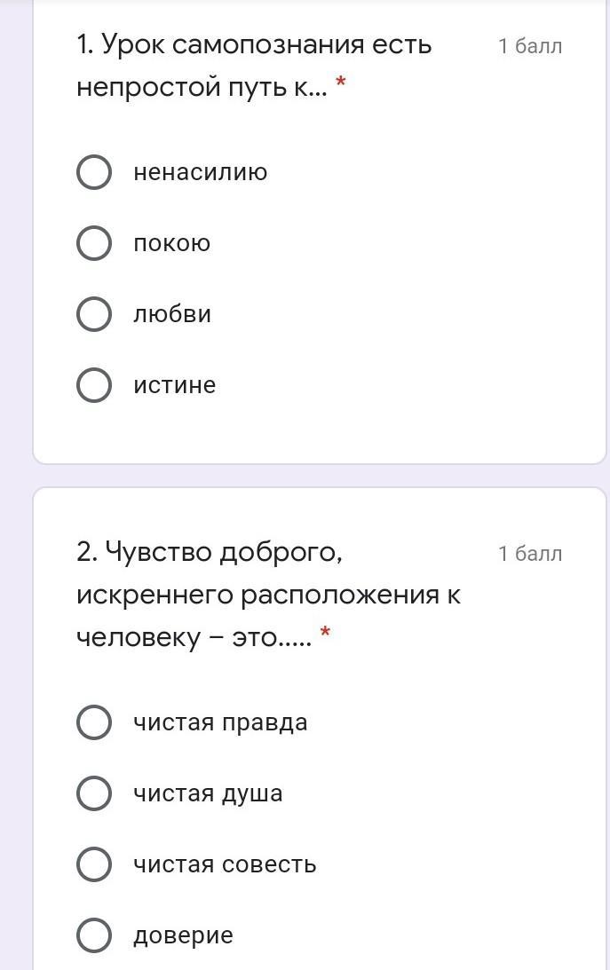Image resolution: width=610 pixels, height=970 pixels.
Task: Tap the любви answer text
Action: click(x=172, y=313)
